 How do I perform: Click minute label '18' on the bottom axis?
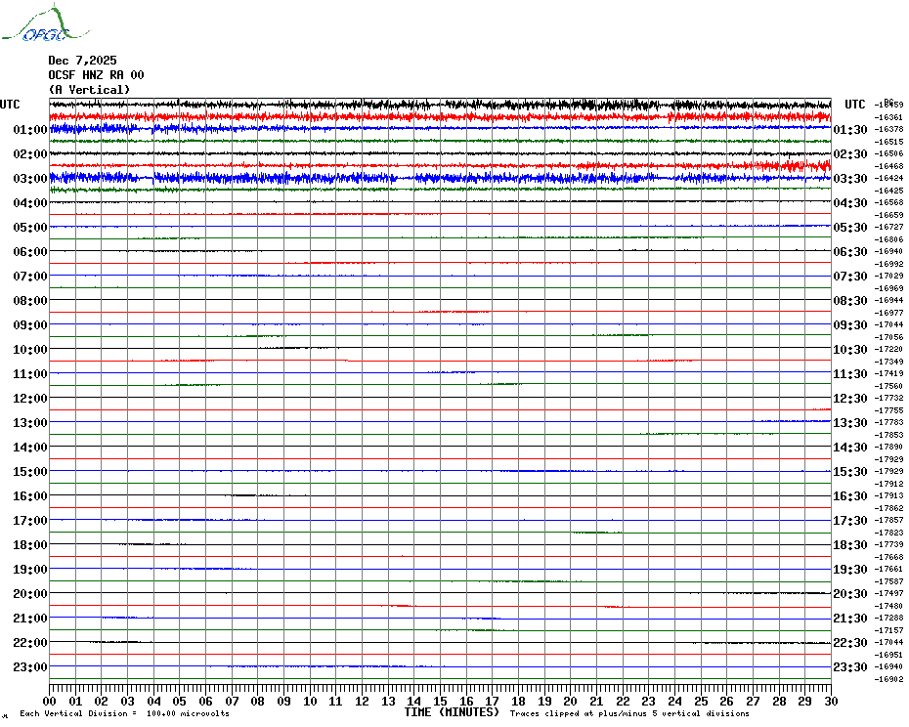(518, 702)
